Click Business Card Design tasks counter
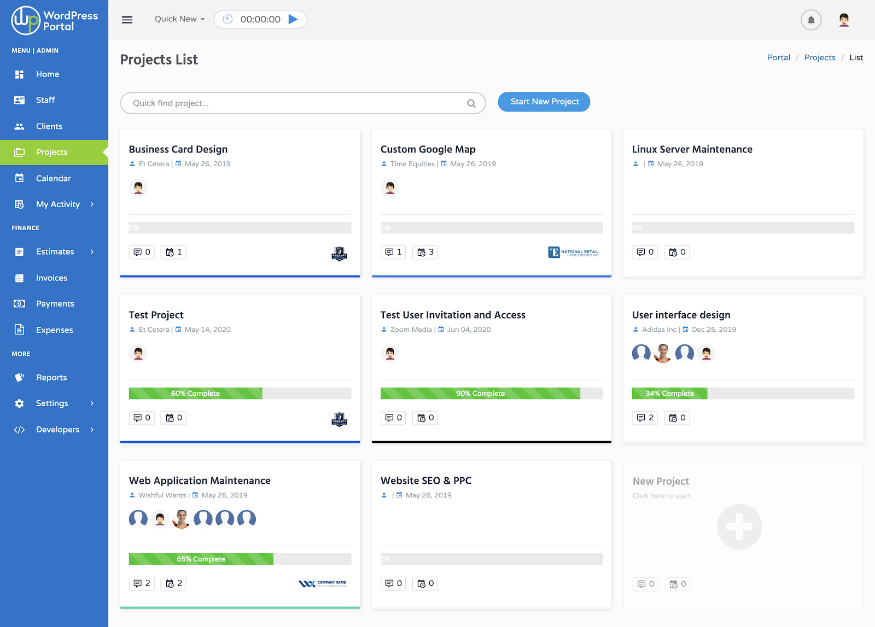 click(173, 252)
